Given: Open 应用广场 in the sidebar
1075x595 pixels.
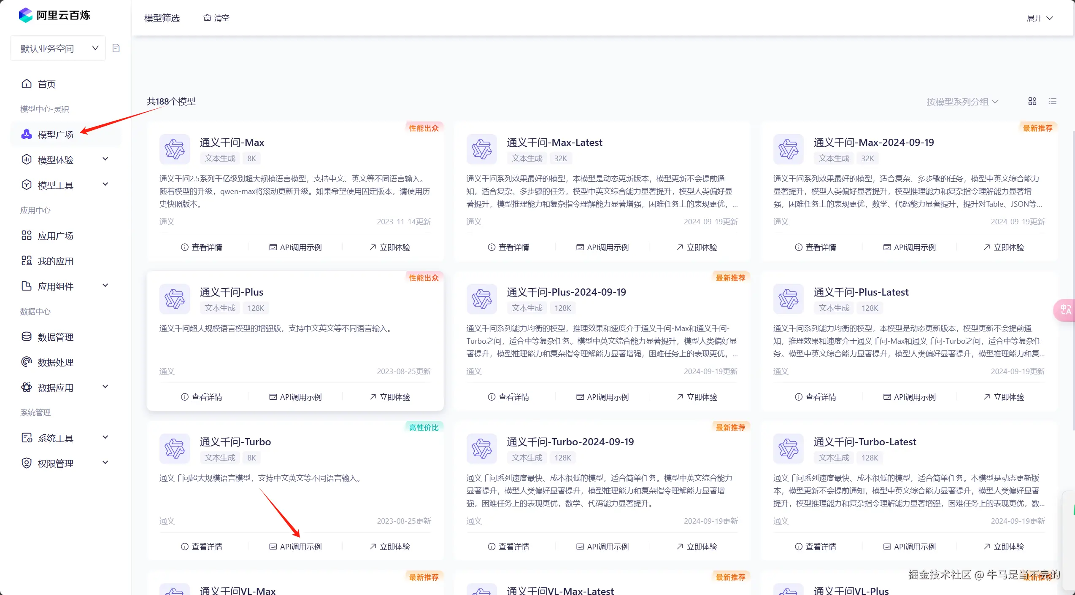Looking at the screenshot, I should [55, 236].
